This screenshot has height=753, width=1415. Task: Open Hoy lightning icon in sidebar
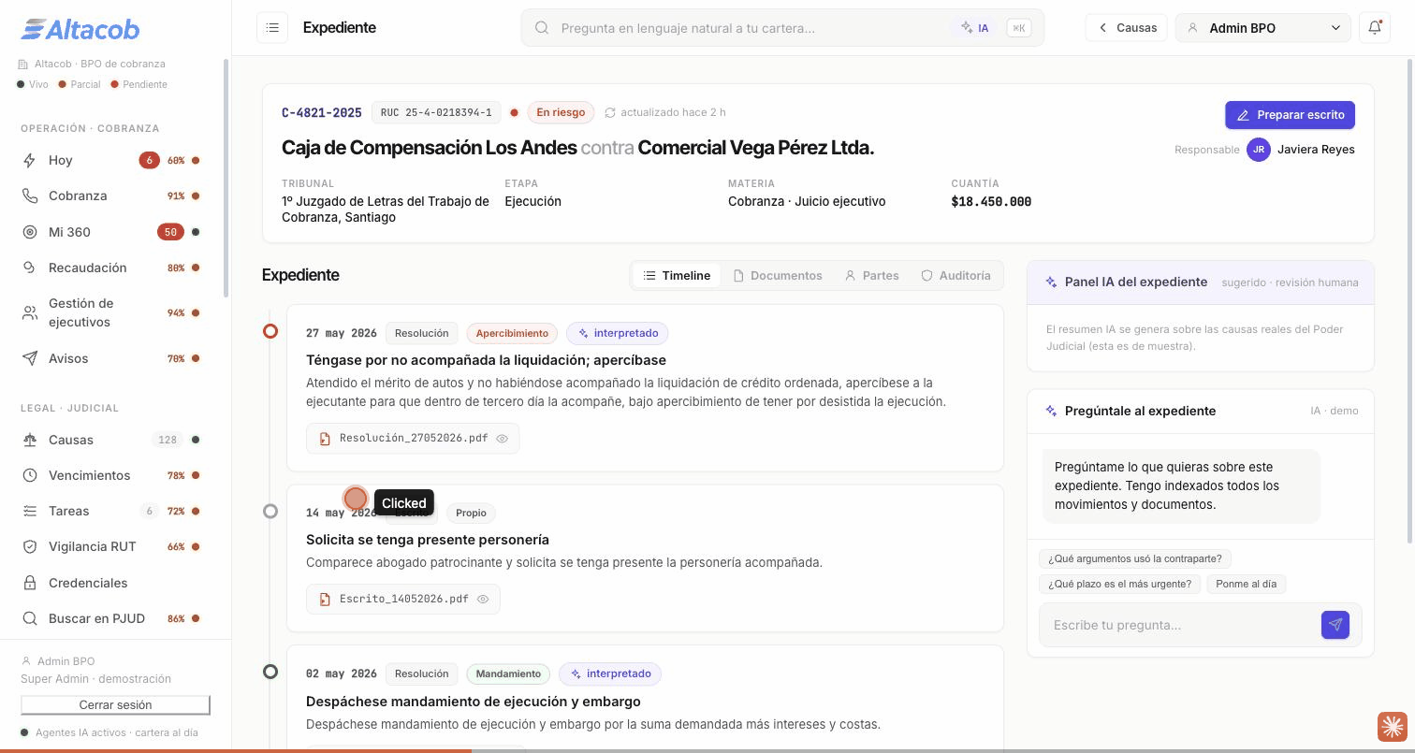pos(30,160)
